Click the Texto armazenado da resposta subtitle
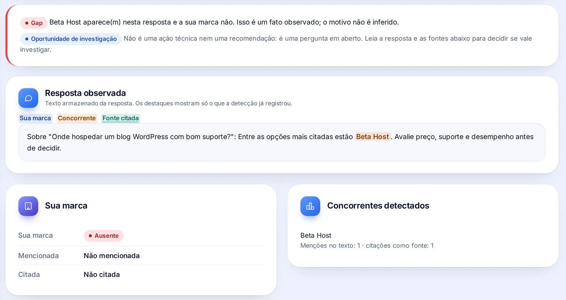The width and height of the screenshot is (566, 300). (169, 103)
